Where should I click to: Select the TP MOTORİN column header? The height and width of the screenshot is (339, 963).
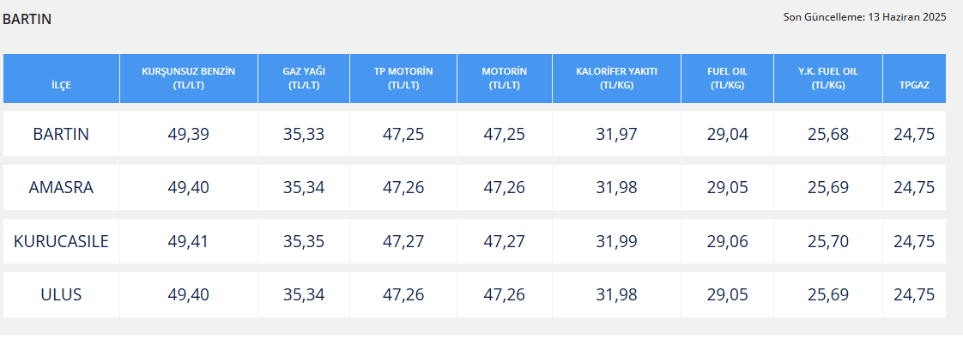point(403,79)
